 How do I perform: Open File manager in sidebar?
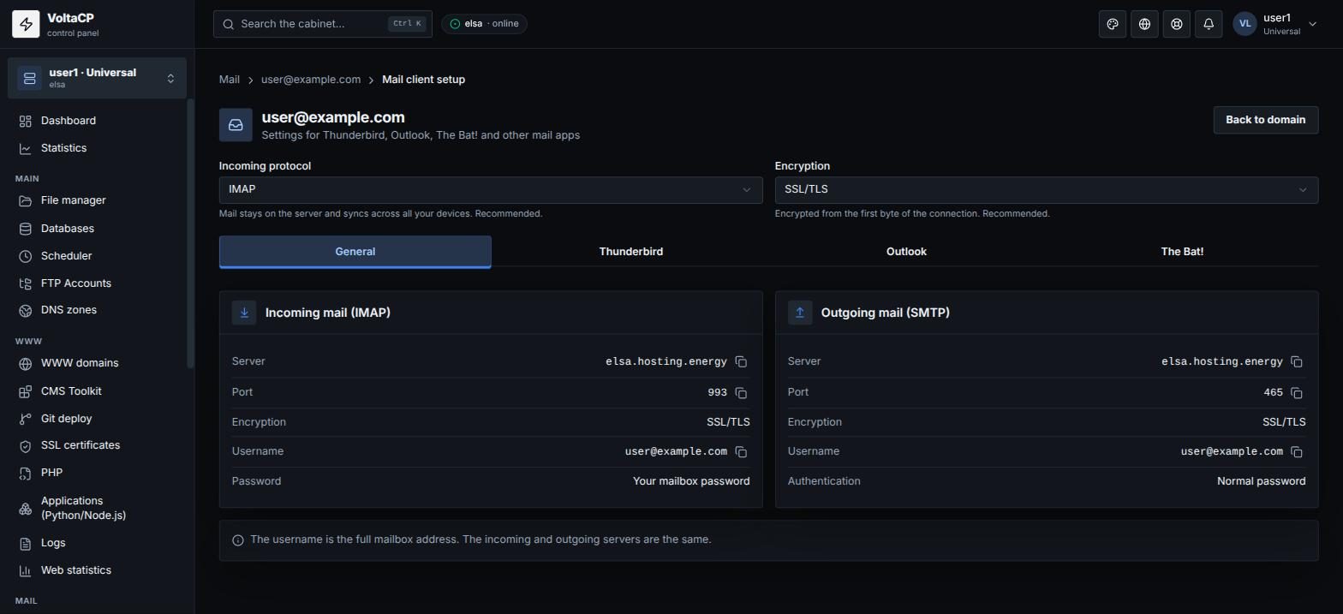click(97, 200)
